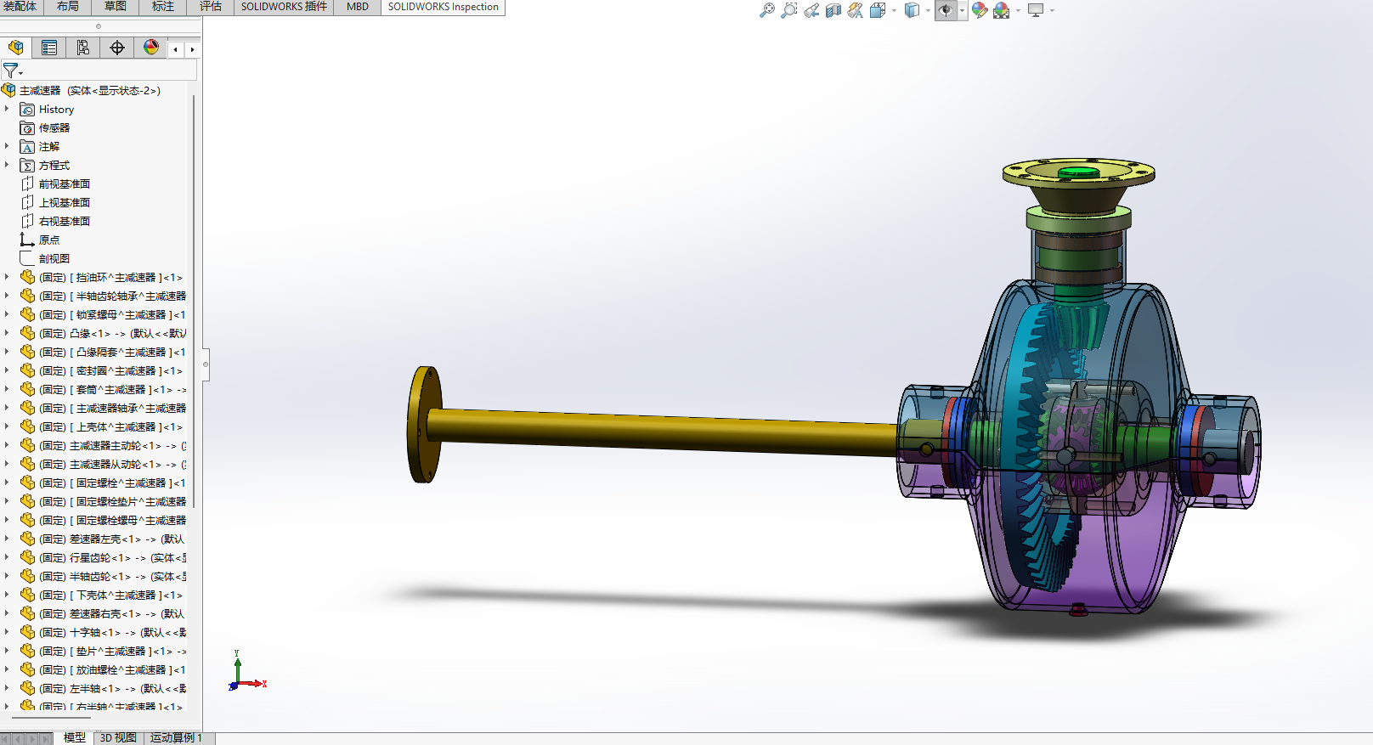This screenshot has height=745, width=1373.
Task: Open the feature tree filter dropdown
Action: tap(13, 71)
